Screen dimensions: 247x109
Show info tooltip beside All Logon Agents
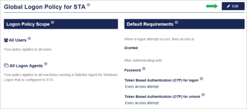pos(46,64)
